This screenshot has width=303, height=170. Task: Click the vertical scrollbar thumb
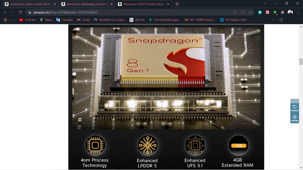(x=301, y=61)
